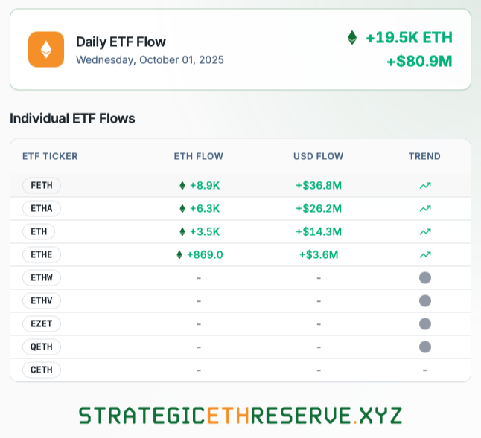The width and height of the screenshot is (481, 438).
Task: Click the ETHE upward trend arrow icon
Action: coord(424,254)
